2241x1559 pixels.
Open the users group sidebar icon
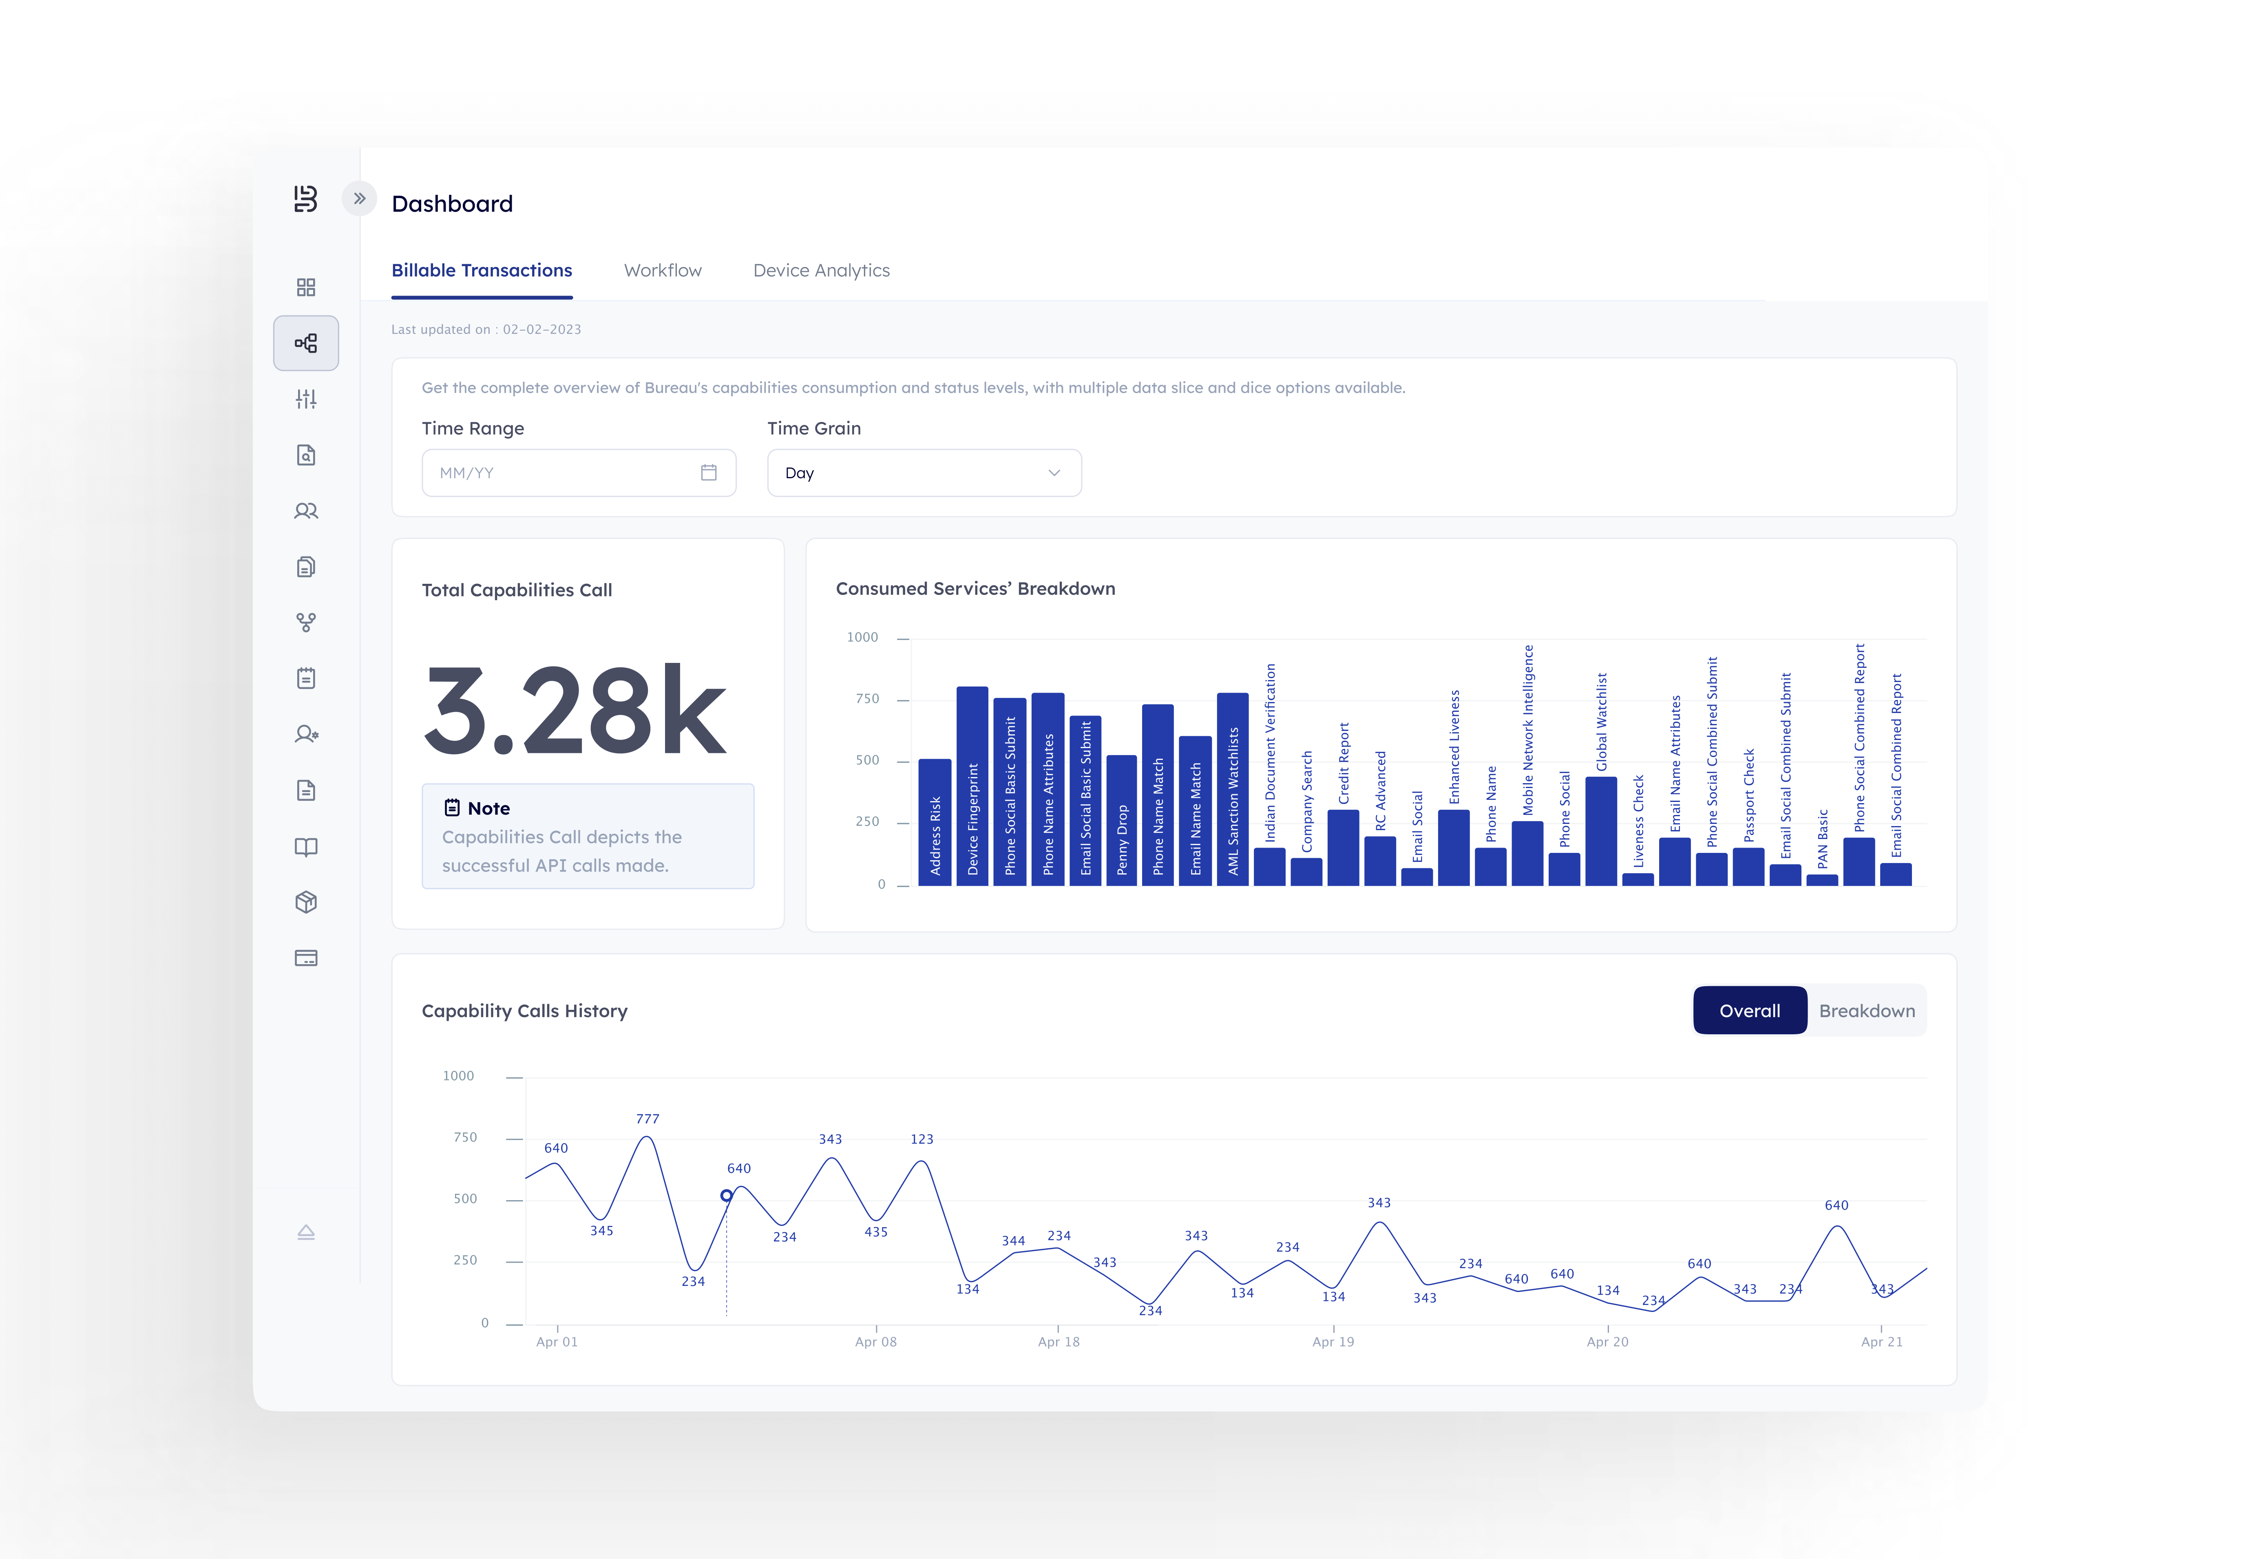pyautogui.click(x=305, y=511)
